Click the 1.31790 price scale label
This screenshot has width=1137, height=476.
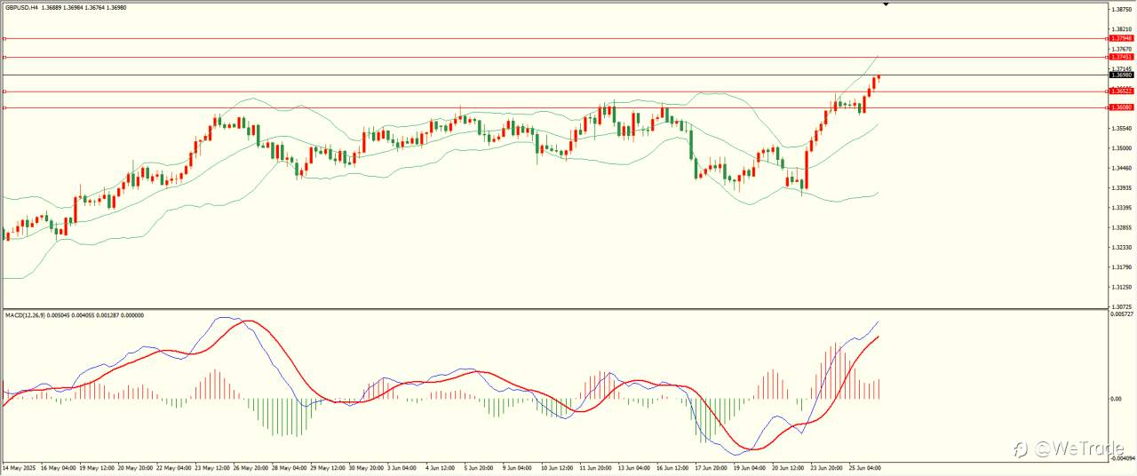coord(1122,267)
